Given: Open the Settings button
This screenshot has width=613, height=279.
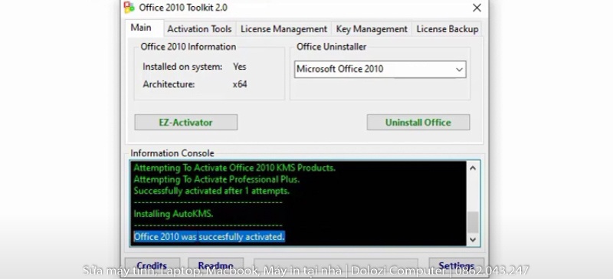Looking at the screenshot, I should [x=456, y=266].
